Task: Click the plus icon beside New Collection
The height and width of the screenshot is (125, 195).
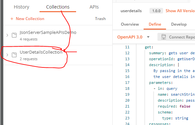Action: coord(12,19)
